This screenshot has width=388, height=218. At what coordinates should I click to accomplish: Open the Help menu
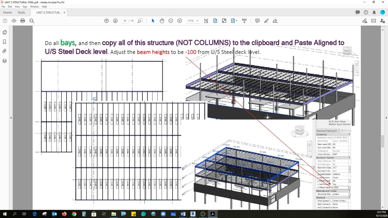tap(44, 6)
